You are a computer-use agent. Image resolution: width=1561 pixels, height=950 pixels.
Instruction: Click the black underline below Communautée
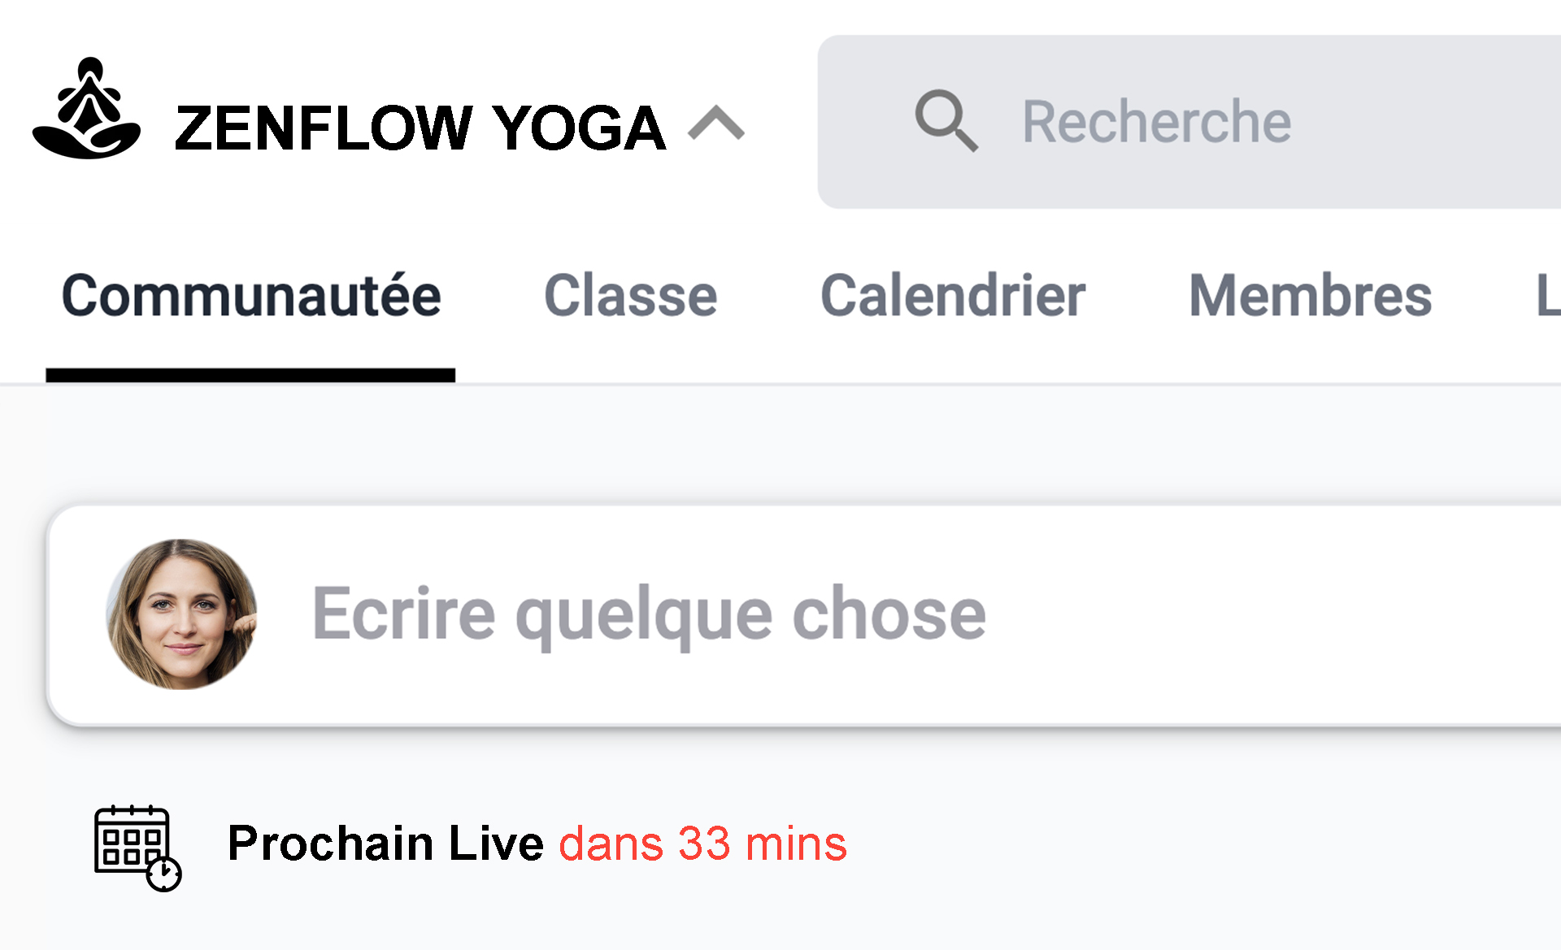[x=250, y=375]
